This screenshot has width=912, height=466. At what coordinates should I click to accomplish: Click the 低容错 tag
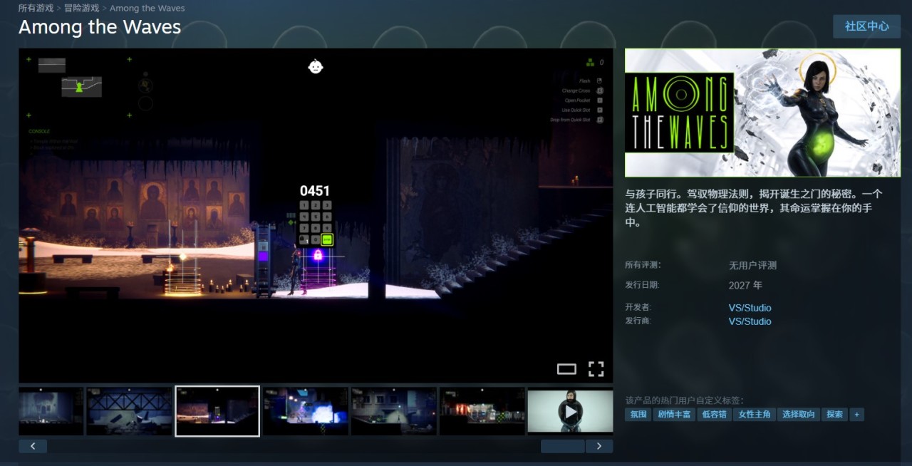[x=714, y=414]
